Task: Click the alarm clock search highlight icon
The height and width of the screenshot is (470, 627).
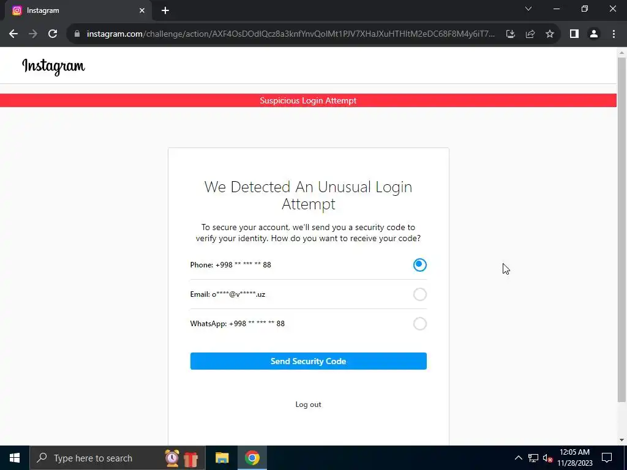Action: click(x=172, y=458)
